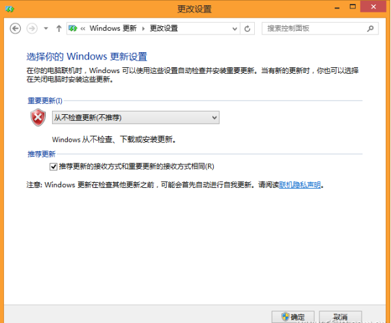Select the 更改设置 breadcrumb
The height and width of the screenshot is (323, 391).
[x=164, y=29]
